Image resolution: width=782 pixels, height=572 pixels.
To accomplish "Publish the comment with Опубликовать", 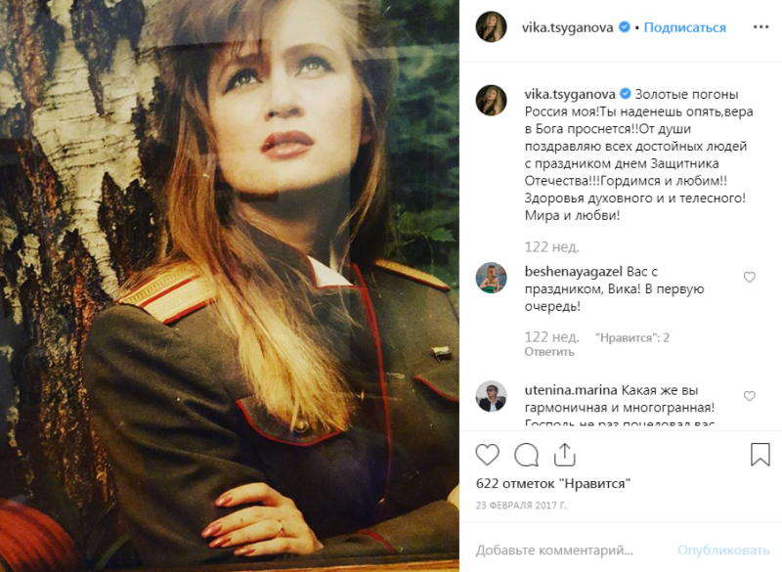I will tap(723, 550).
